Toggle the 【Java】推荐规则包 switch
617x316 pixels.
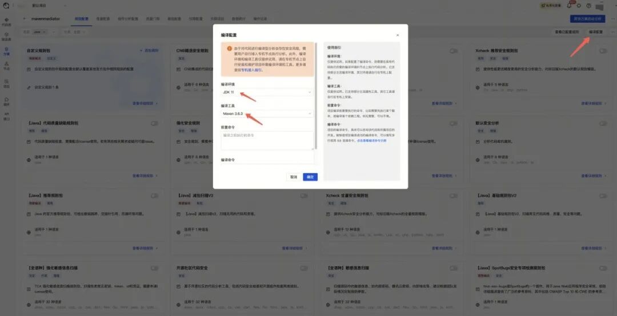(x=154, y=195)
